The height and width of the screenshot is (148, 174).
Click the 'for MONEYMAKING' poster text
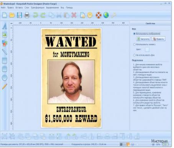click(71, 54)
